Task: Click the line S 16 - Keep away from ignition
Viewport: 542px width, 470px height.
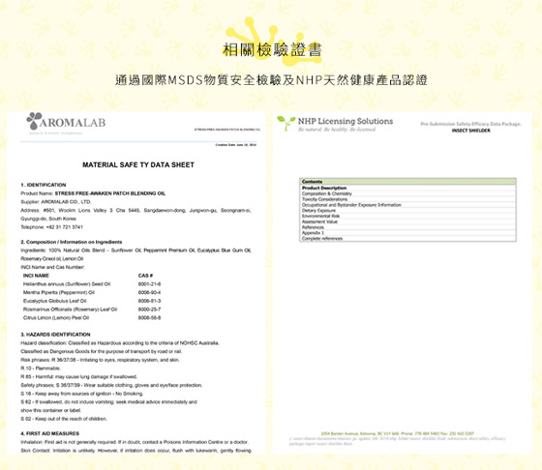Action: [x=81, y=394]
